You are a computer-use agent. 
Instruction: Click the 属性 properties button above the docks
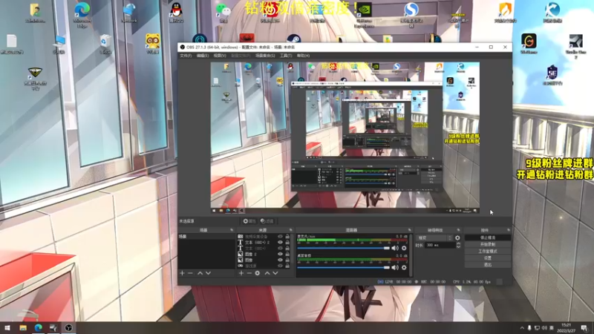click(249, 221)
